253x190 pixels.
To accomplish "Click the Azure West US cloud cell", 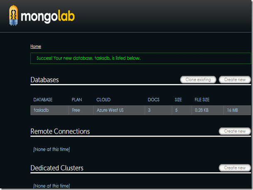I will (119, 110).
